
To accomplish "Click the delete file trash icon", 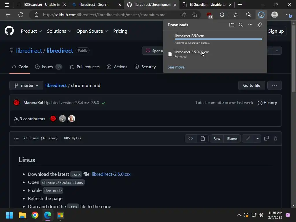I will coord(275,138).
